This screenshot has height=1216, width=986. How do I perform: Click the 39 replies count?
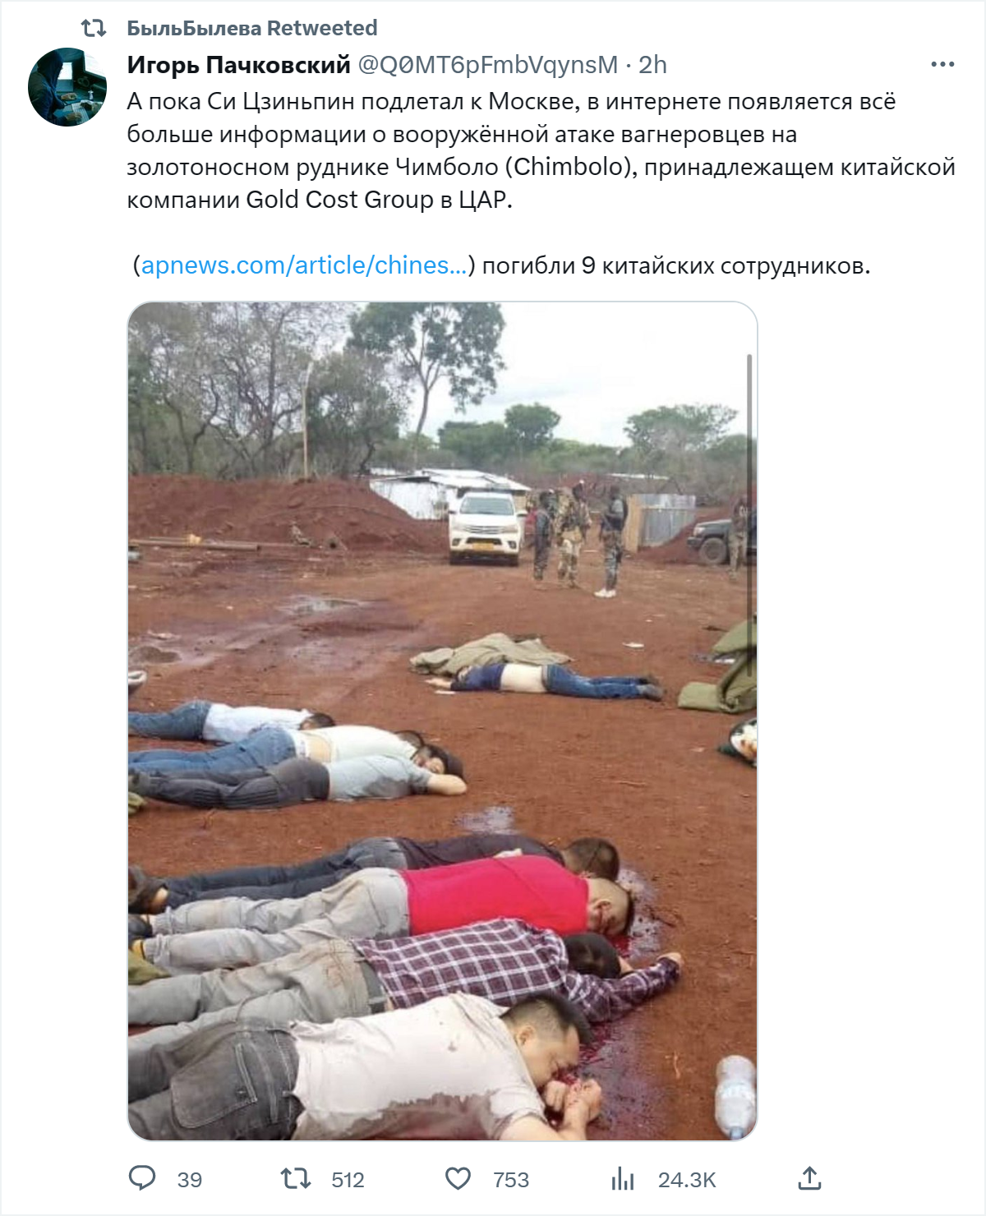coord(190,1180)
